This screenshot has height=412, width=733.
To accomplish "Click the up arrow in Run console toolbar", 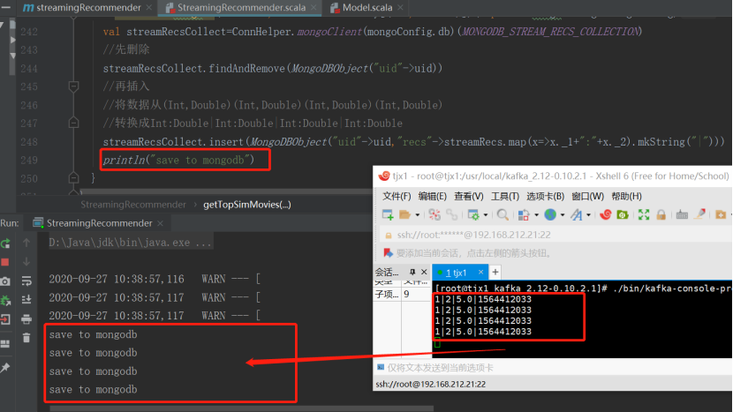I will pos(26,243).
